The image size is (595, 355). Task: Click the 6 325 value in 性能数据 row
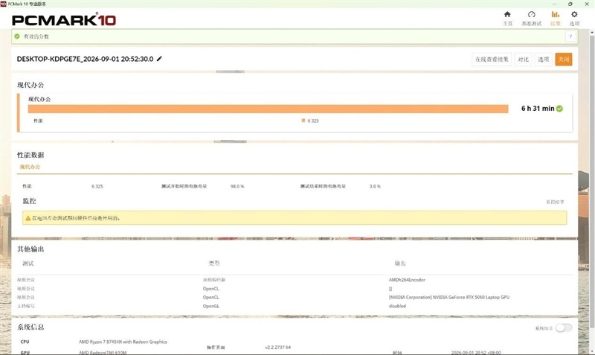tap(97, 186)
